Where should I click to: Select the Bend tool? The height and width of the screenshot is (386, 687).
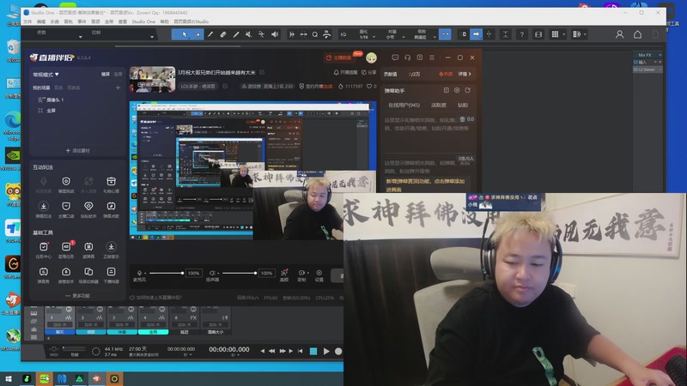261,34
